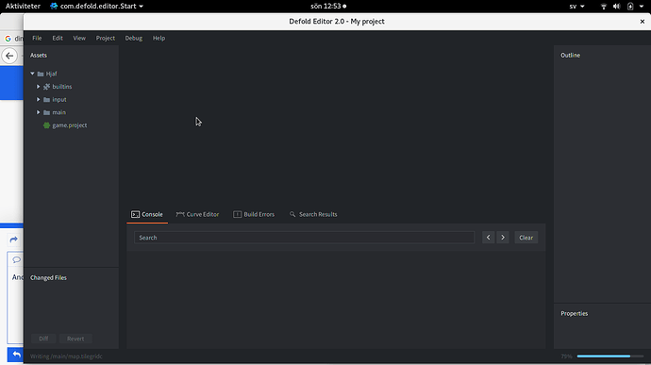Open the File menu
Image resolution: width=651 pixels, height=365 pixels.
[37, 38]
